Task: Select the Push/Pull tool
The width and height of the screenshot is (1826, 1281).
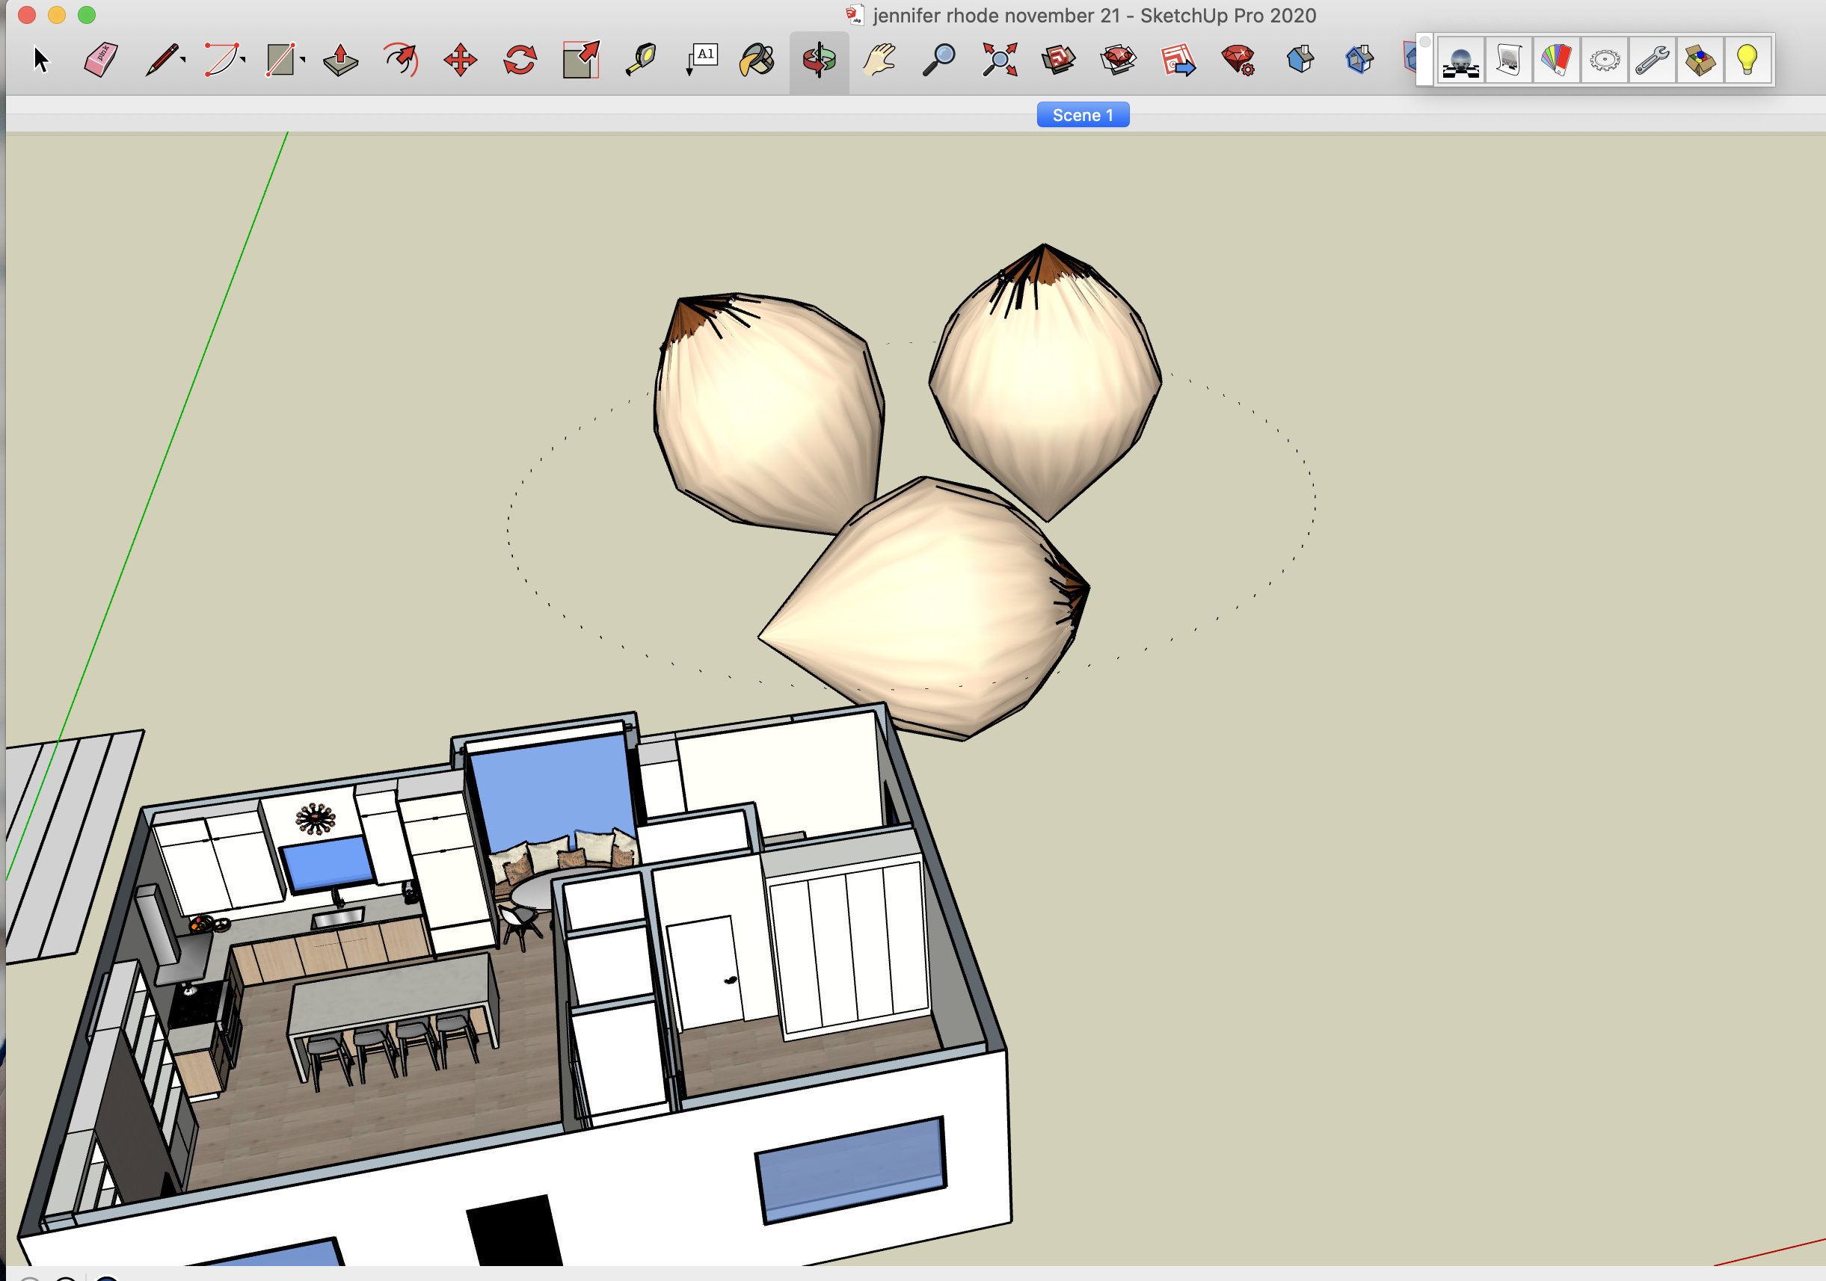Action: tap(340, 60)
